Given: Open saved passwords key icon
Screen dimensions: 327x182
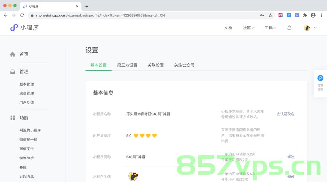Looking at the screenshot, I should pos(262,15).
